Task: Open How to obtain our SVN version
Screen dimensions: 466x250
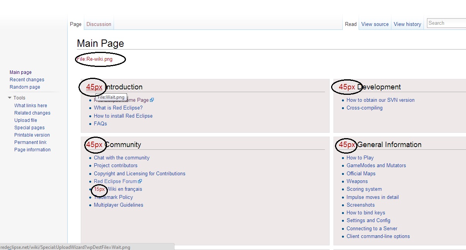Action: click(x=380, y=100)
